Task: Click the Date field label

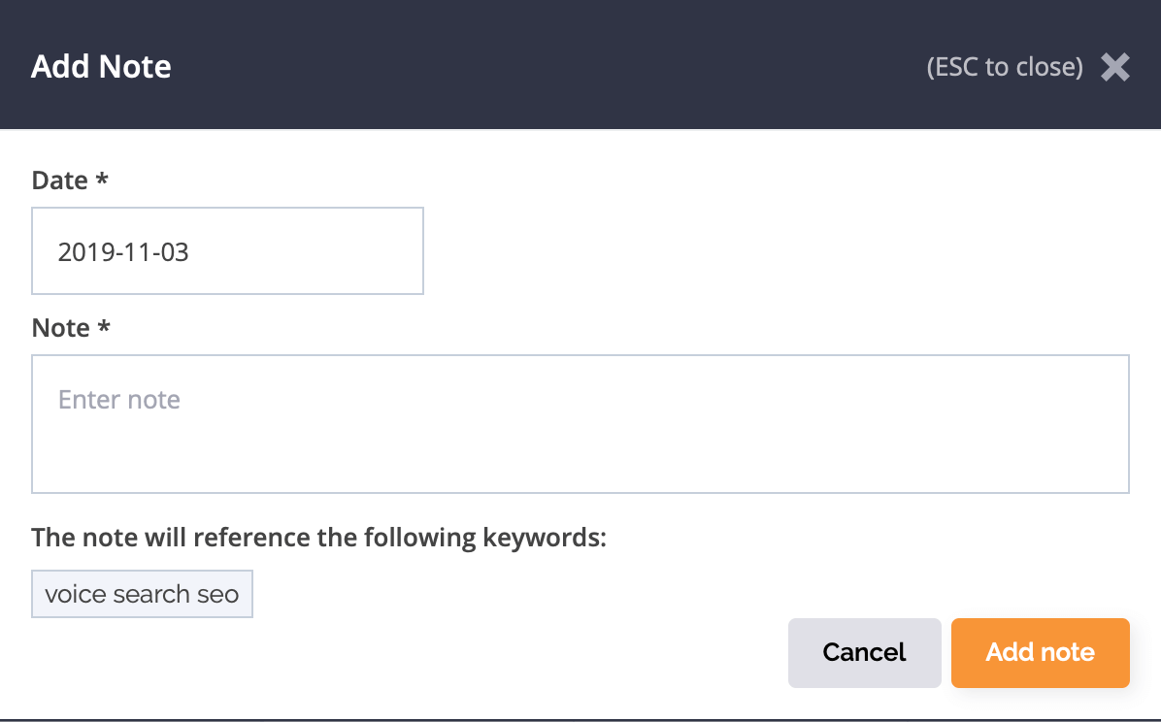Action: tap(59, 180)
